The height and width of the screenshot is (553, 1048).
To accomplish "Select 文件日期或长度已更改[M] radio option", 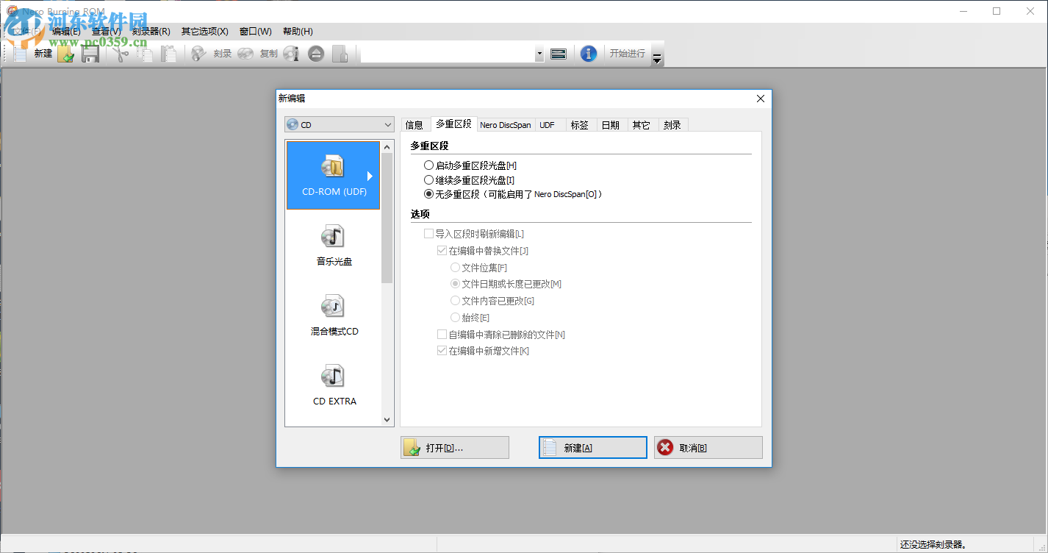I will 506,284.
